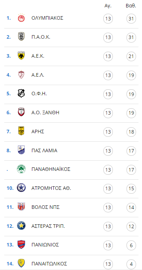The image size is (142, 270).
Task: Click Panionios's 6 points circle
Action: click(x=131, y=245)
